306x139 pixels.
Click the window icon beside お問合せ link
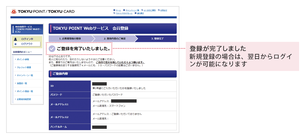click(x=159, y=10)
